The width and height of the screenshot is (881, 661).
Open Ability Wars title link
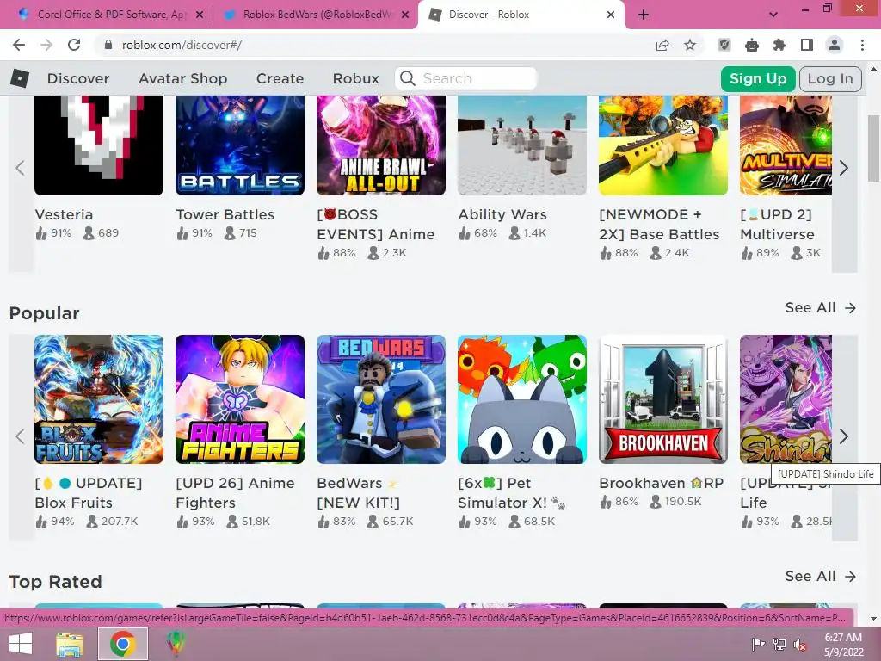point(502,214)
